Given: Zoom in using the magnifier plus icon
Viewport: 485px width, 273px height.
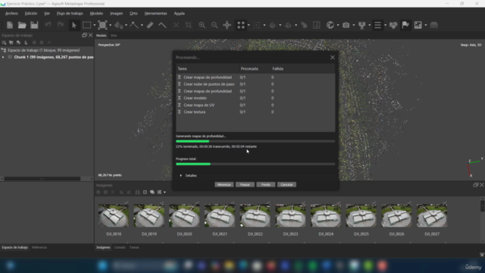Looking at the screenshot, I should [202, 25].
